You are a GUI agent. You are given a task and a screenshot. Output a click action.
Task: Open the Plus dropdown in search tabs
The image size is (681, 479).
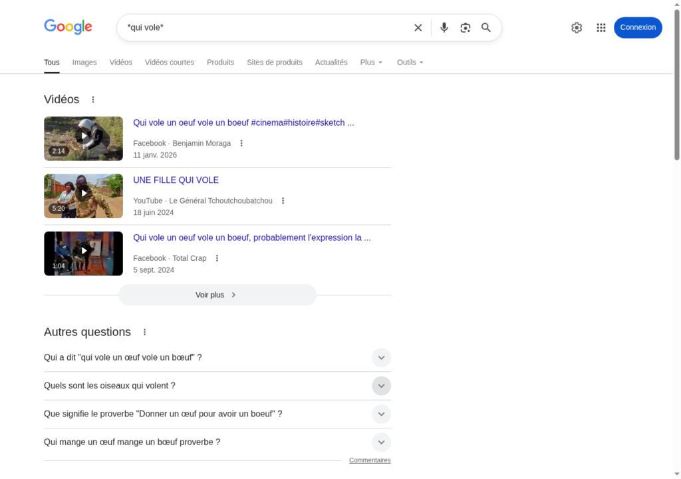click(371, 63)
